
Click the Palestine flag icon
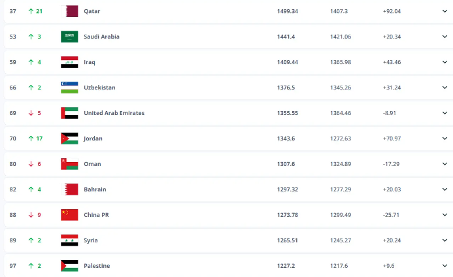tap(69, 266)
